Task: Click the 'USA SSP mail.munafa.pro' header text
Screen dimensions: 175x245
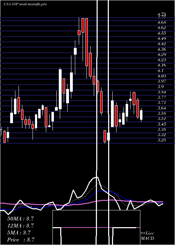Action: [25, 4]
